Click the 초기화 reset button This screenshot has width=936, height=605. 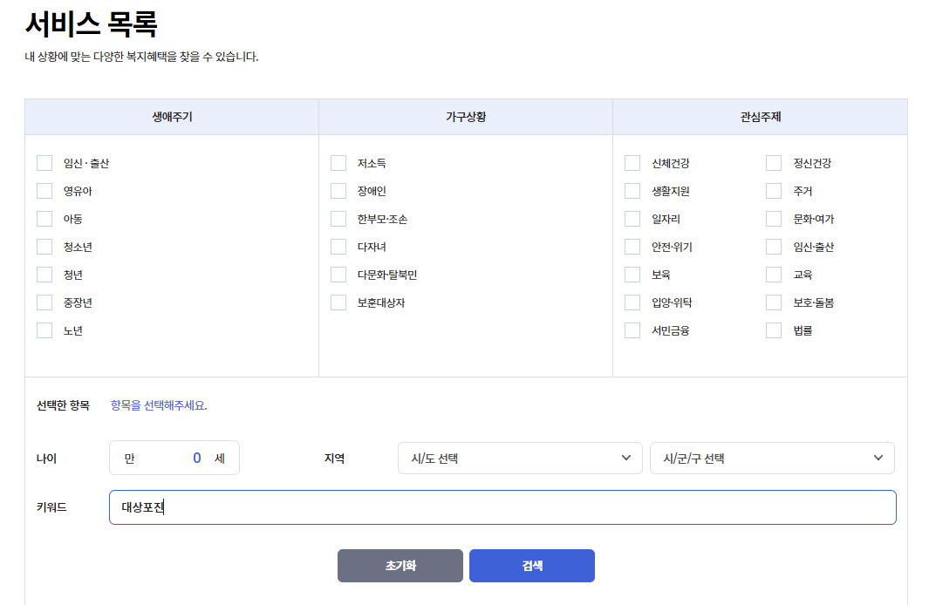tap(400, 566)
